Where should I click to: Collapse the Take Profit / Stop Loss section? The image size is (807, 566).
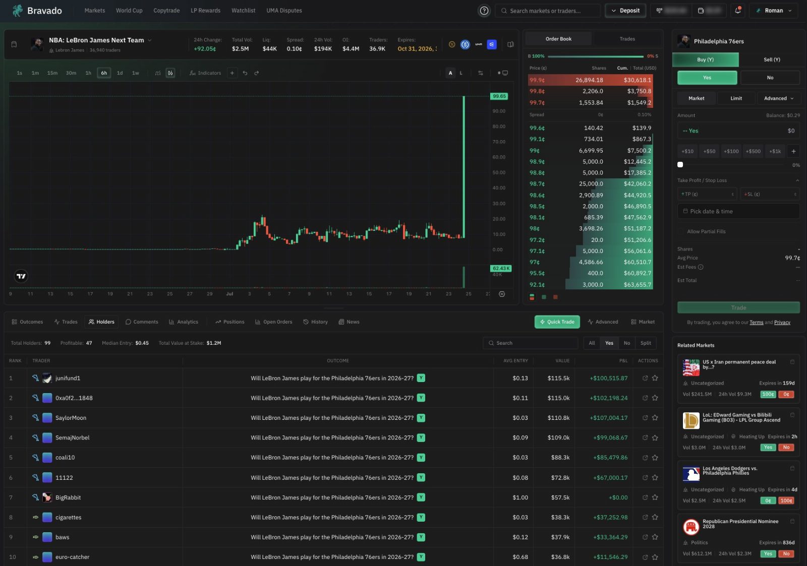[797, 180]
